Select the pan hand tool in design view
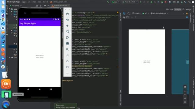 185,87
